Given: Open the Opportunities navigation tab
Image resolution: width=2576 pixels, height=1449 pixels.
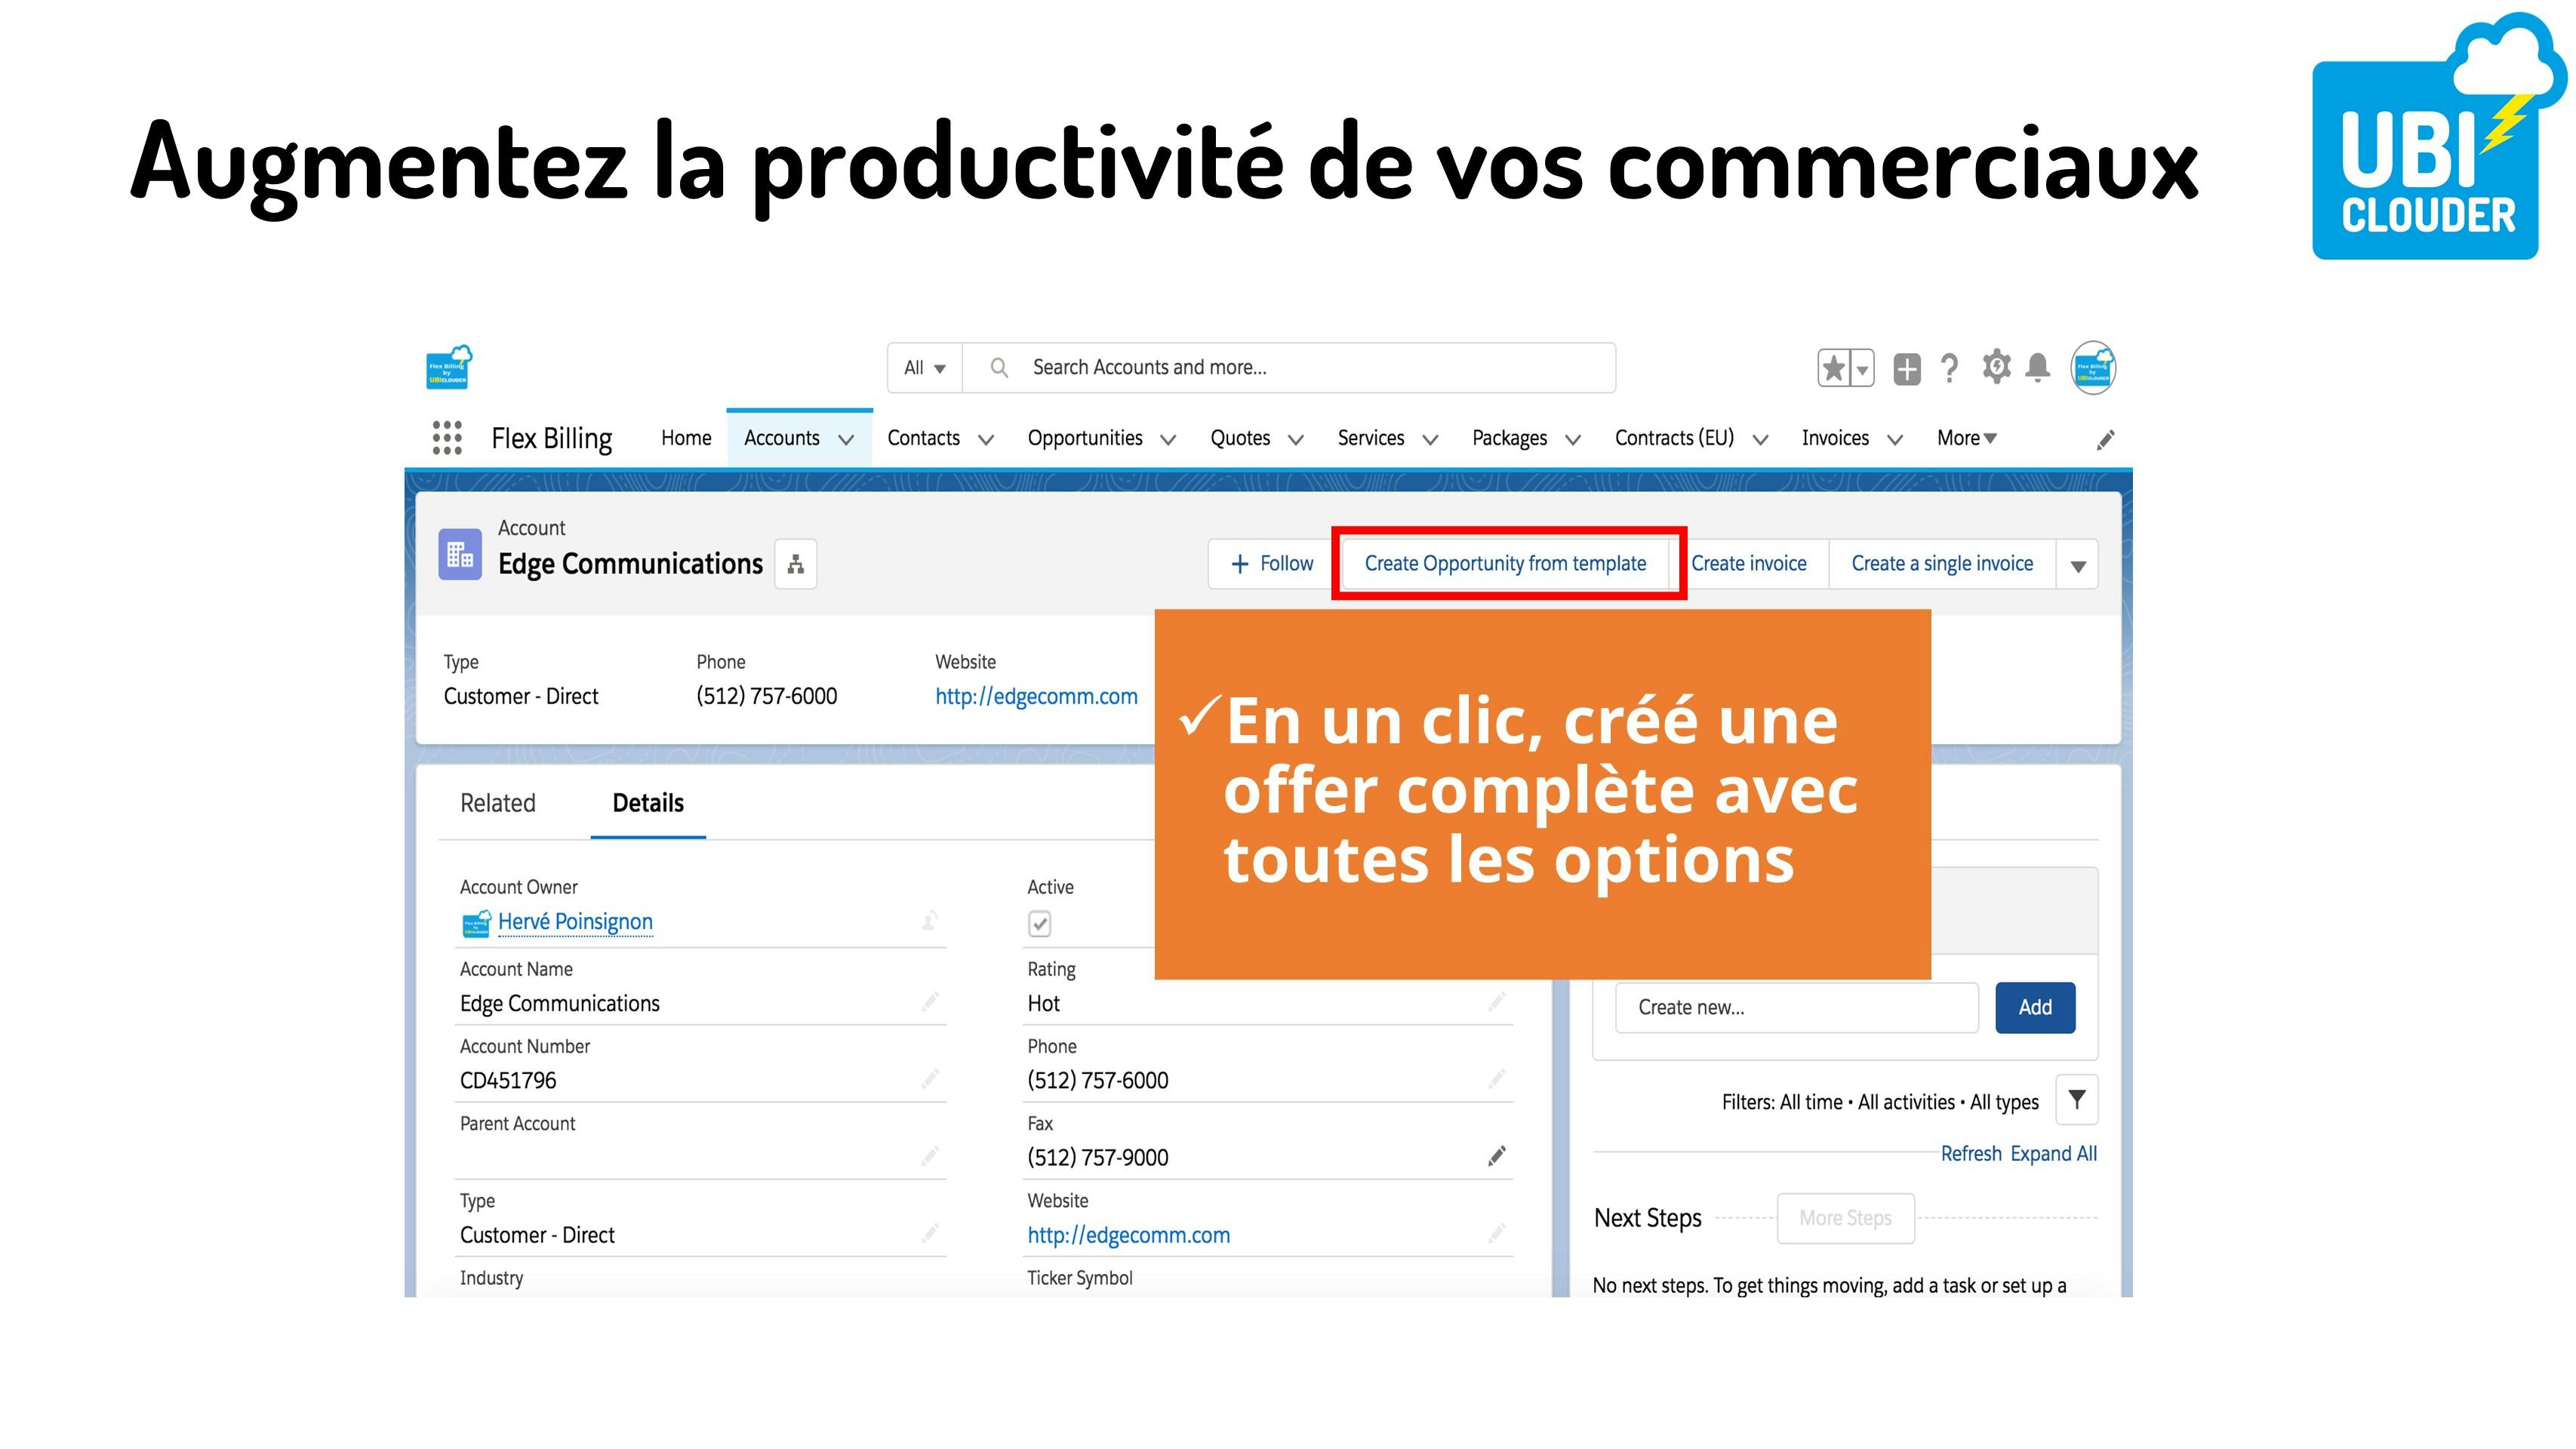Looking at the screenshot, I should point(1085,438).
